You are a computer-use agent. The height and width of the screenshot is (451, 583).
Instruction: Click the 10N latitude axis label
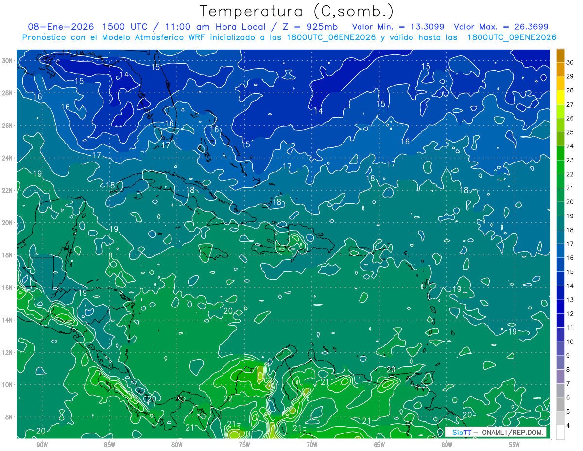coord(8,385)
